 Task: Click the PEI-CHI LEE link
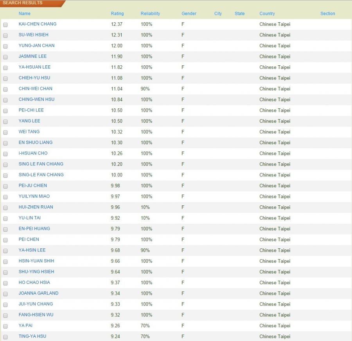pyautogui.click(x=31, y=110)
